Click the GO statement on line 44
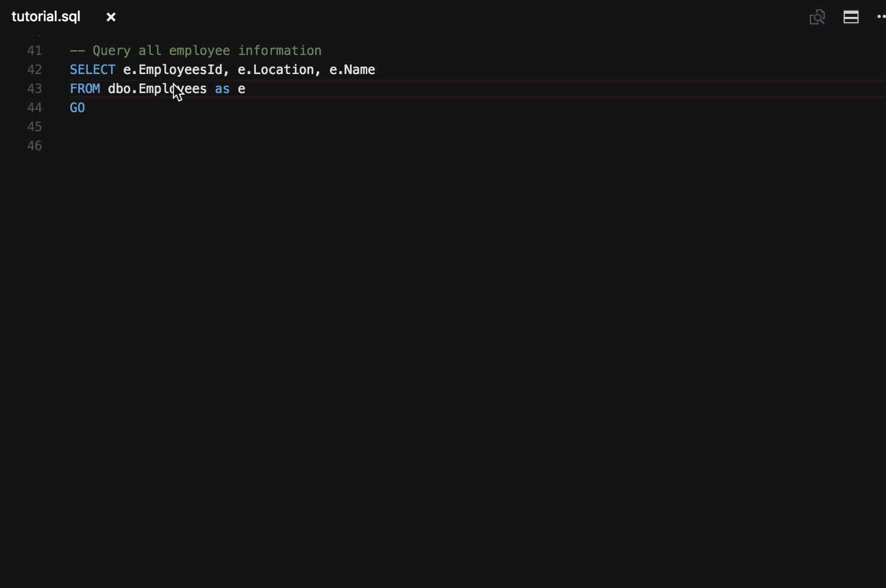 tap(77, 108)
